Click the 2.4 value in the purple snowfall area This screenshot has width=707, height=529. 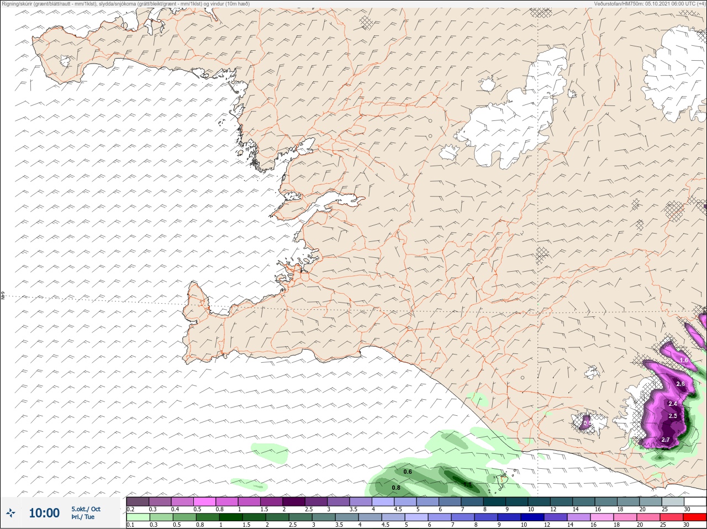click(x=672, y=404)
